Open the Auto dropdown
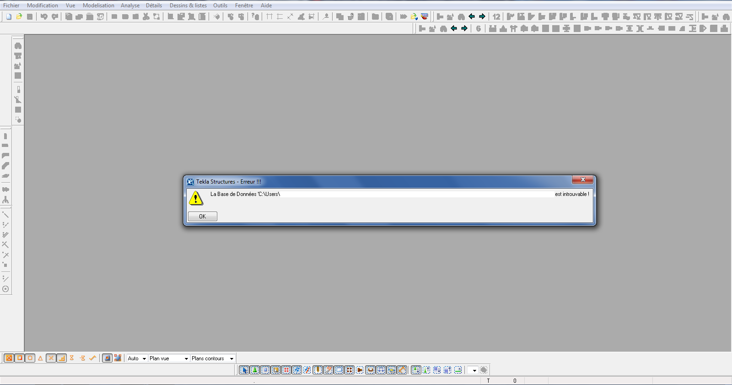The image size is (732, 385). [x=137, y=358]
